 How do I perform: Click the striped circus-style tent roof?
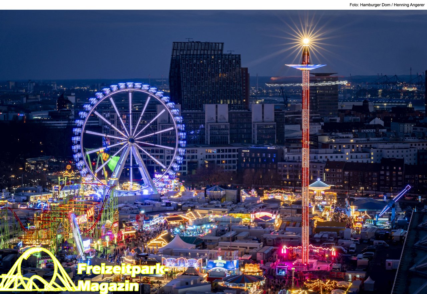(x=243, y=279)
